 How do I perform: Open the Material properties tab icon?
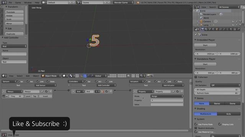[231, 29]
